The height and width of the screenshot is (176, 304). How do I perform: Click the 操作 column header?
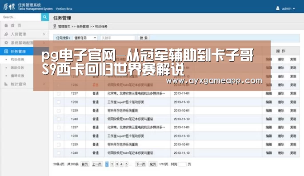point(281,51)
